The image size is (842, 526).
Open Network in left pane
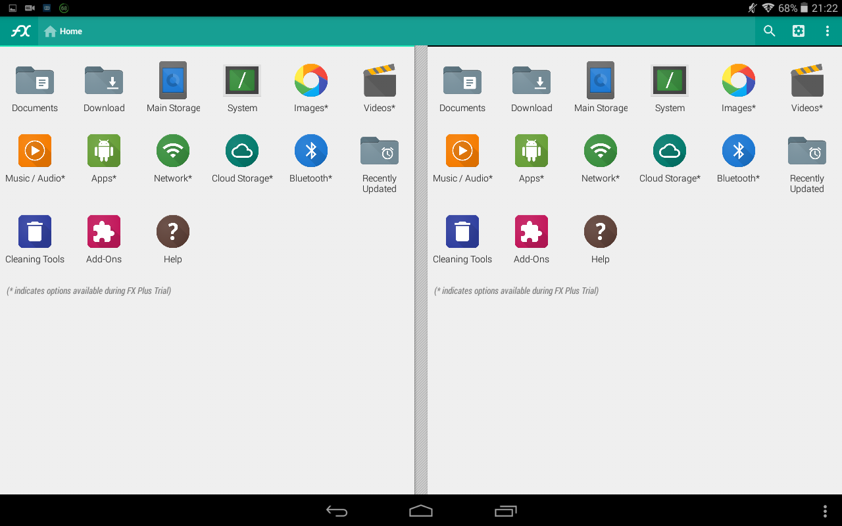[173, 159]
